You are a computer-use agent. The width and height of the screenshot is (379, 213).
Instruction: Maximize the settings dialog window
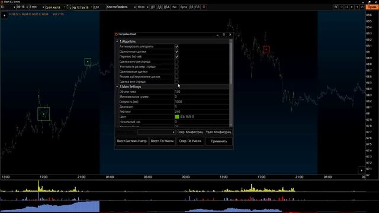(x=224, y=34)
